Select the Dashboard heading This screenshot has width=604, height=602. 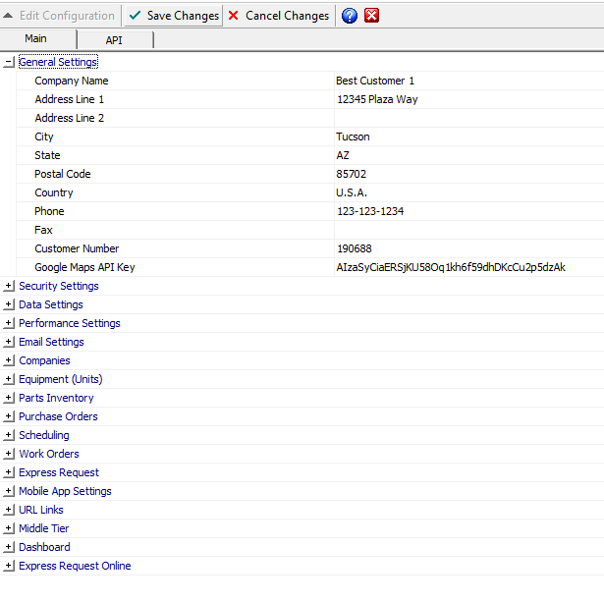[44, 547]
